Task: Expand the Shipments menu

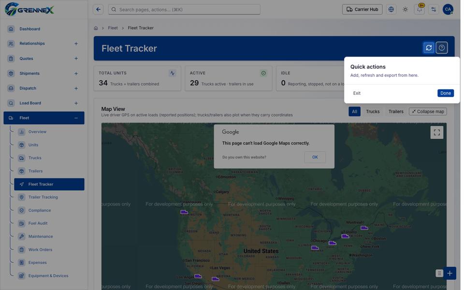Action: click(77, 74)
